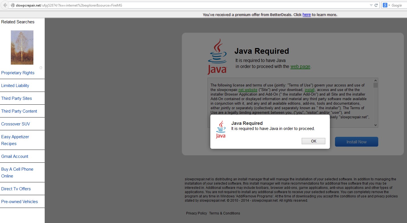The width and height of the screenshot is (407, 223).
Task: Click the tree painting thumbnail in sidebar
Action: (22, 48)
